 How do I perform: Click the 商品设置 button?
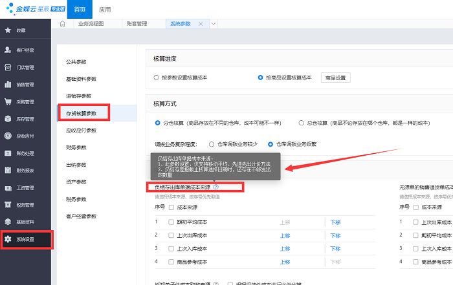coord(337,78)
